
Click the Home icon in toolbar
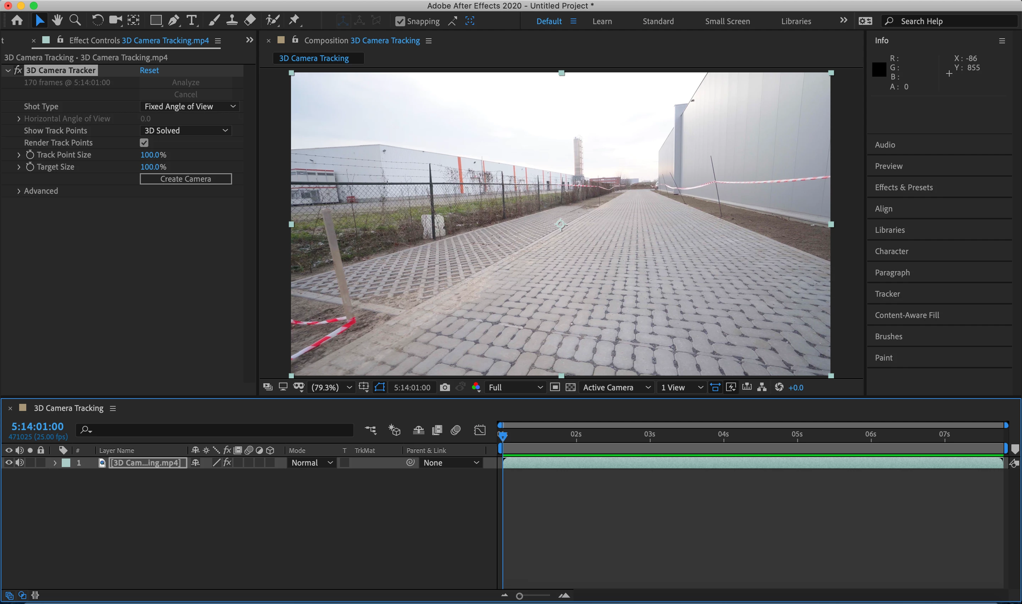[17, 20]
